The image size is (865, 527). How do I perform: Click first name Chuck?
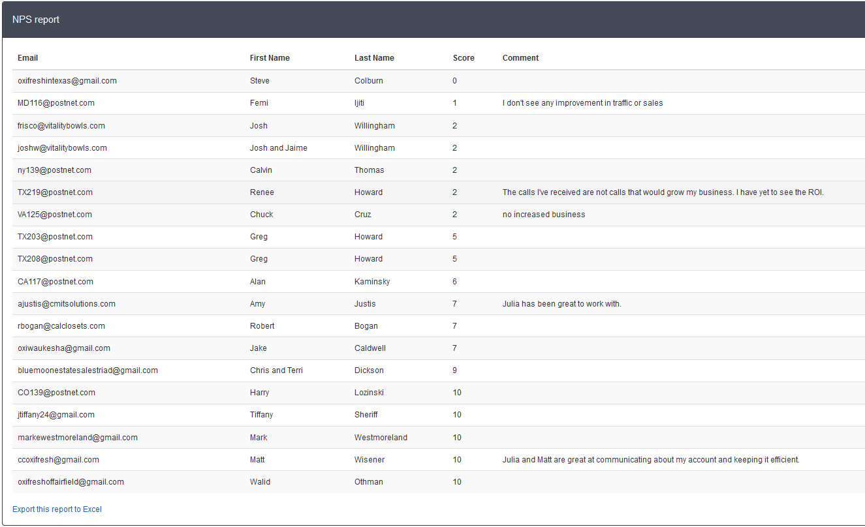[262, 215]
